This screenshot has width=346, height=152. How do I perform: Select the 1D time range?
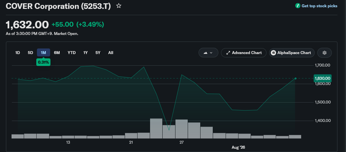pyautogui.click(x=18, y=53)
